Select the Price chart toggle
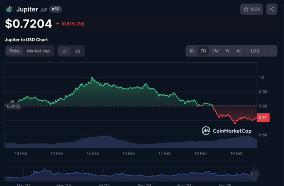This screenshot has height=186, width=284. [15, 51]
